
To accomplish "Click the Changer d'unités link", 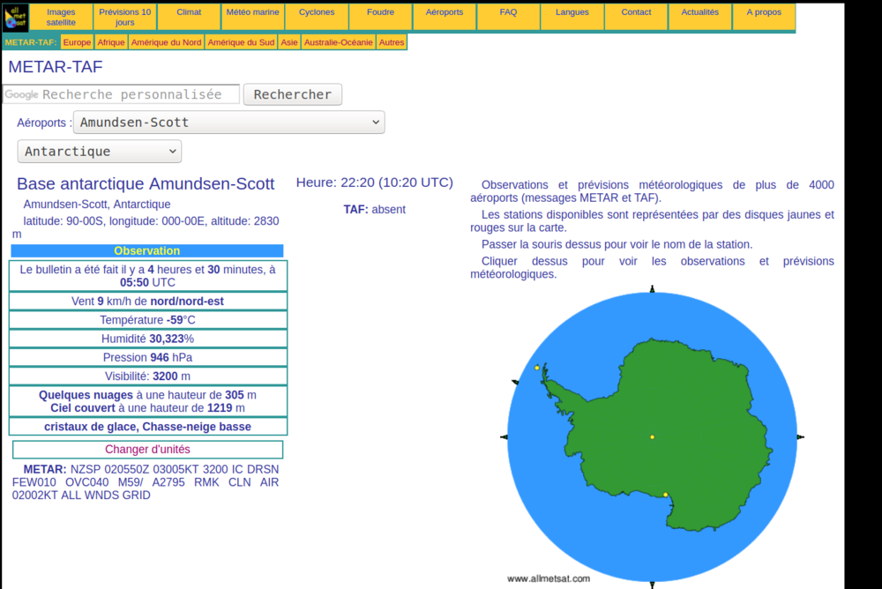I will pos(147,450).
